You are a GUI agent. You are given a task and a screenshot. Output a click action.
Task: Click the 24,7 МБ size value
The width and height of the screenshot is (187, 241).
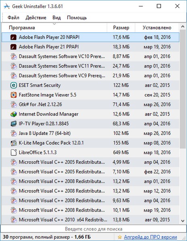click(121, 66)
